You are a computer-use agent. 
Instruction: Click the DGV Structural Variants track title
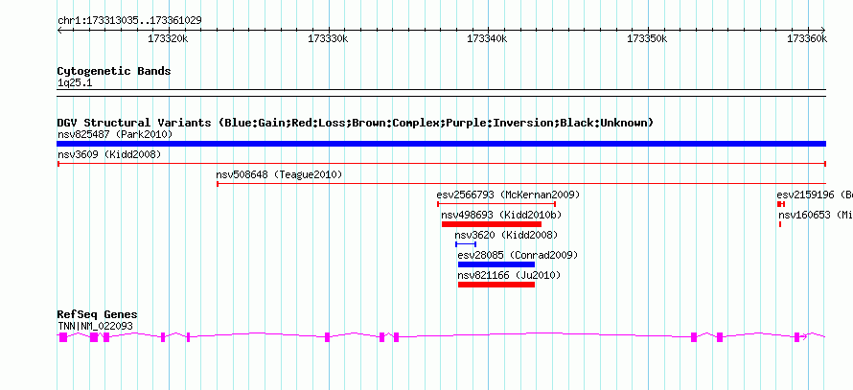(356, 123)
